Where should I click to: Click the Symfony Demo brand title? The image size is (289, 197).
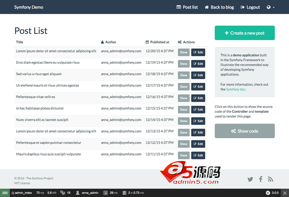[29, 7]
